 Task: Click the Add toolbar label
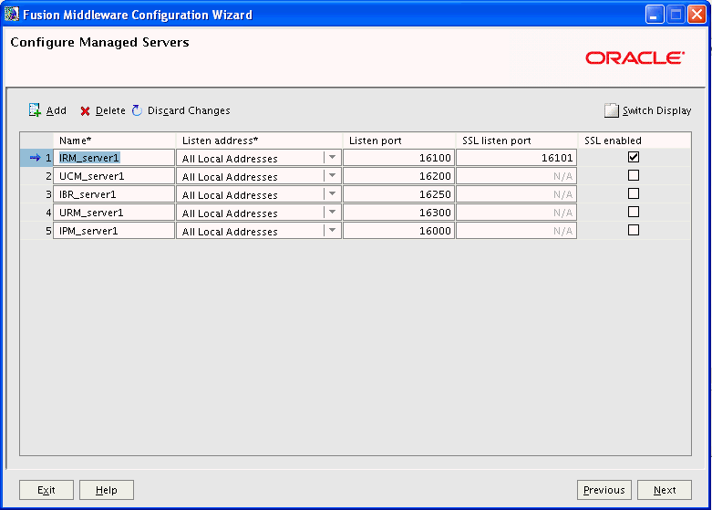[x=57, y=110]
